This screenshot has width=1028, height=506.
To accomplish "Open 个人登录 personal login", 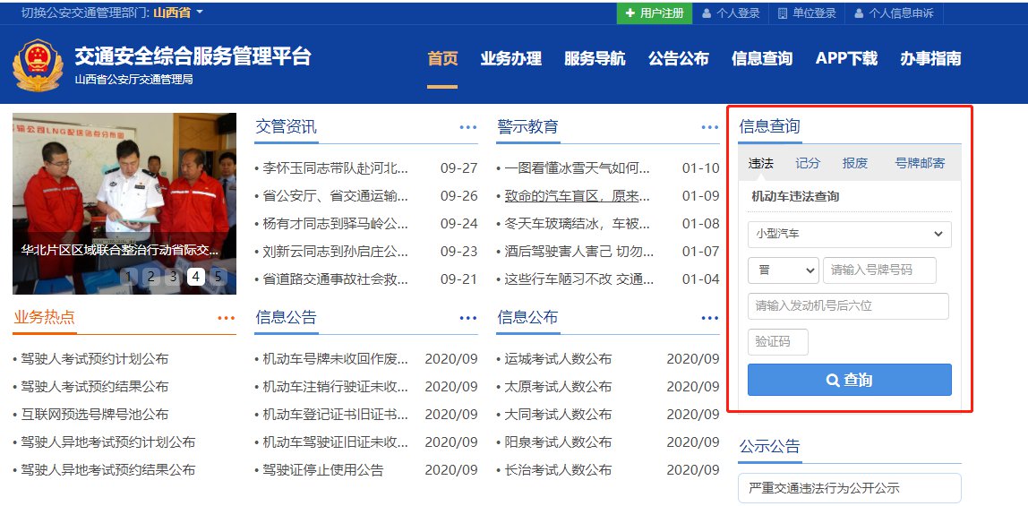I will click(731, 13).
